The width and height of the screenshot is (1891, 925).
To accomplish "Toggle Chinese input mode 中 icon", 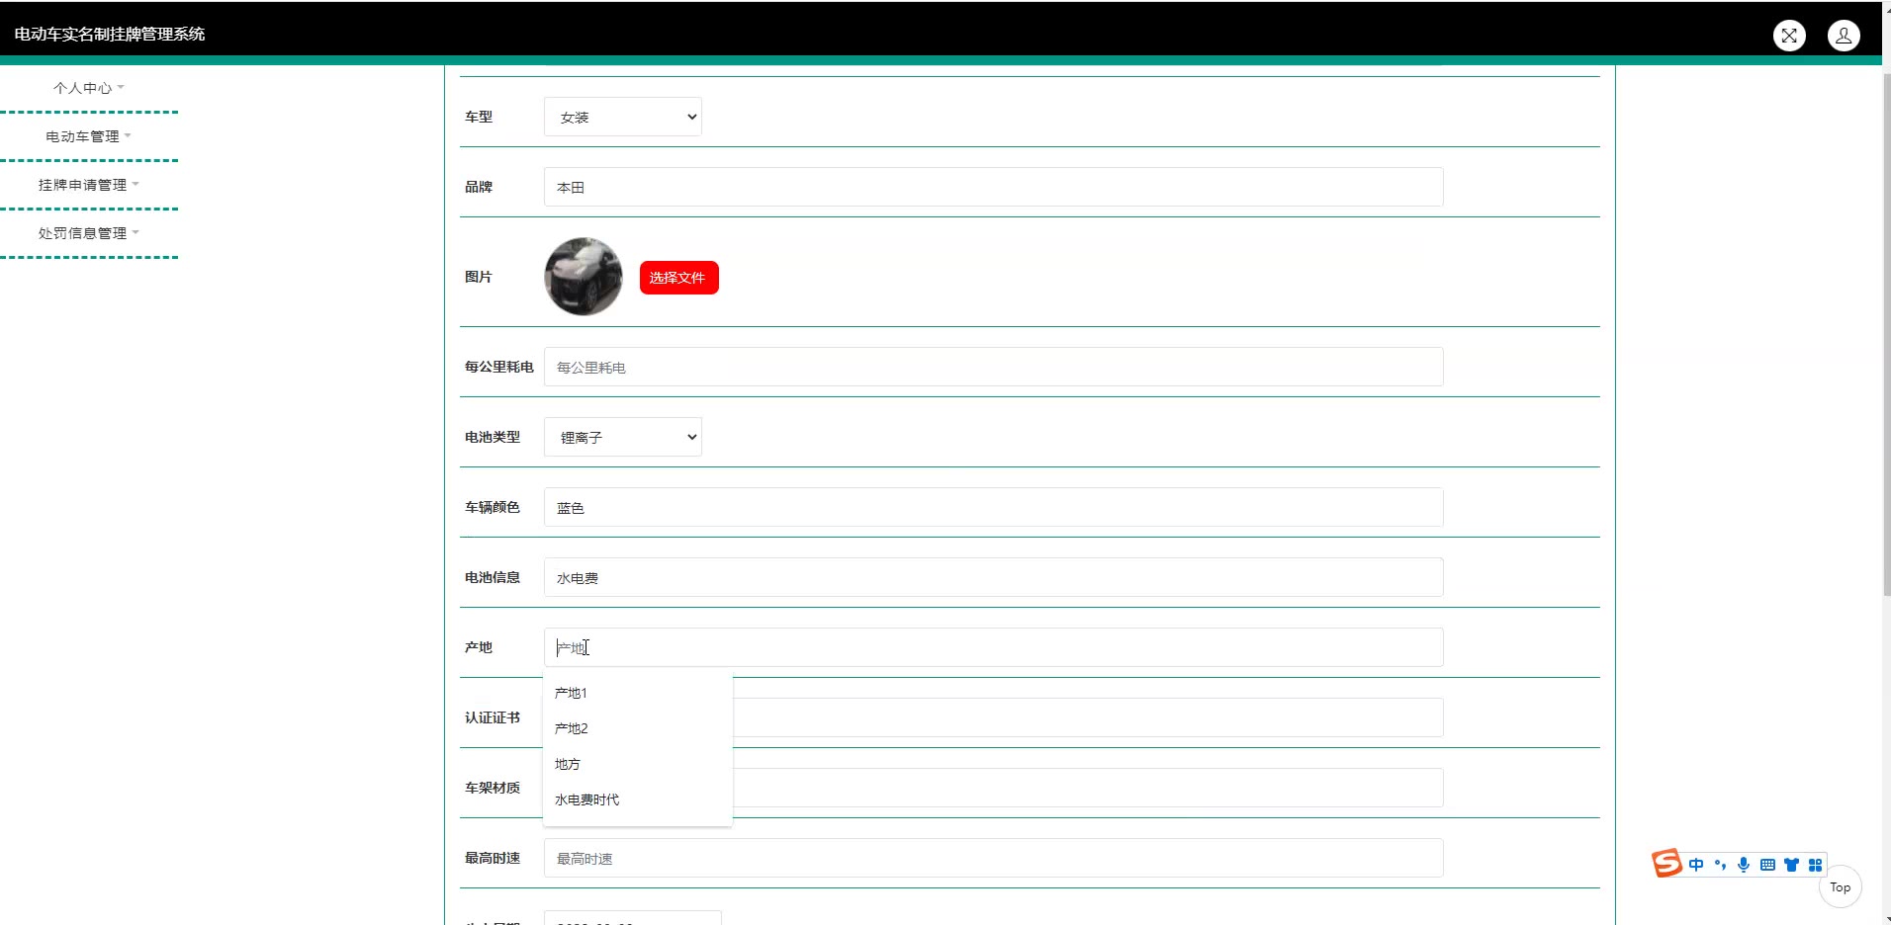I will pyautogui.click(x=1696, y=865).
